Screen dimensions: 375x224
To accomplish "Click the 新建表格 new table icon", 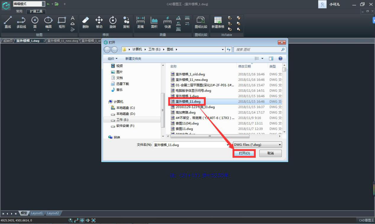I will [218, 22].
